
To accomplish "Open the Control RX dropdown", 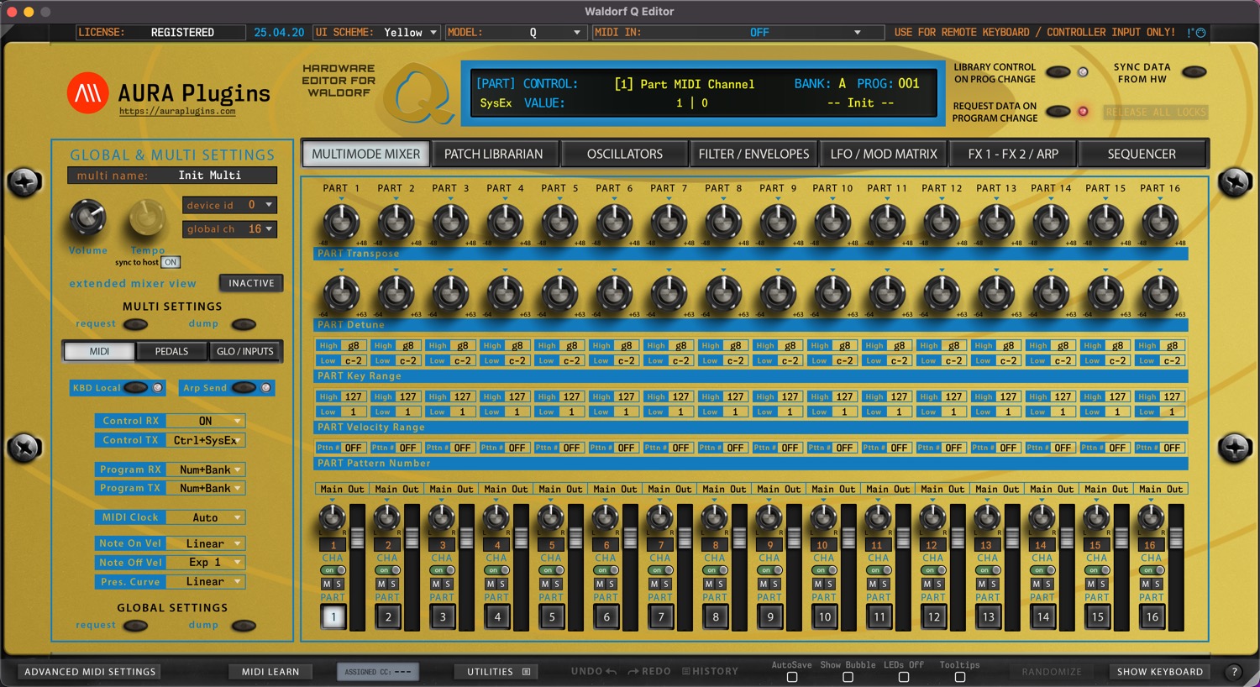I will 205,421.
